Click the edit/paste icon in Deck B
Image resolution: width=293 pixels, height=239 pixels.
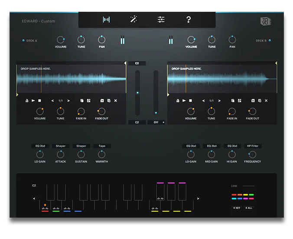pyautogui.click(x=240, y=100)
